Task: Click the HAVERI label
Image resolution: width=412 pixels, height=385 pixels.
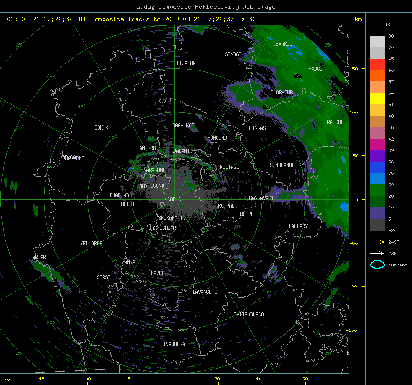Action: click(159, 273)
